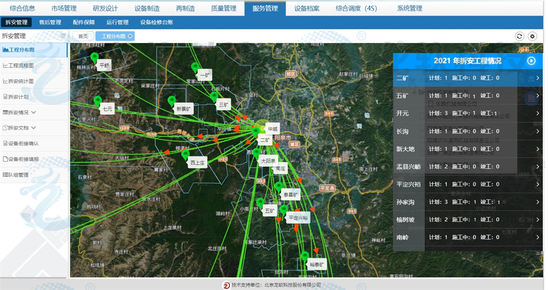Click the 榆树坡 project row
The width and height of the screenshot is (548, 290).
click(466, 220)
